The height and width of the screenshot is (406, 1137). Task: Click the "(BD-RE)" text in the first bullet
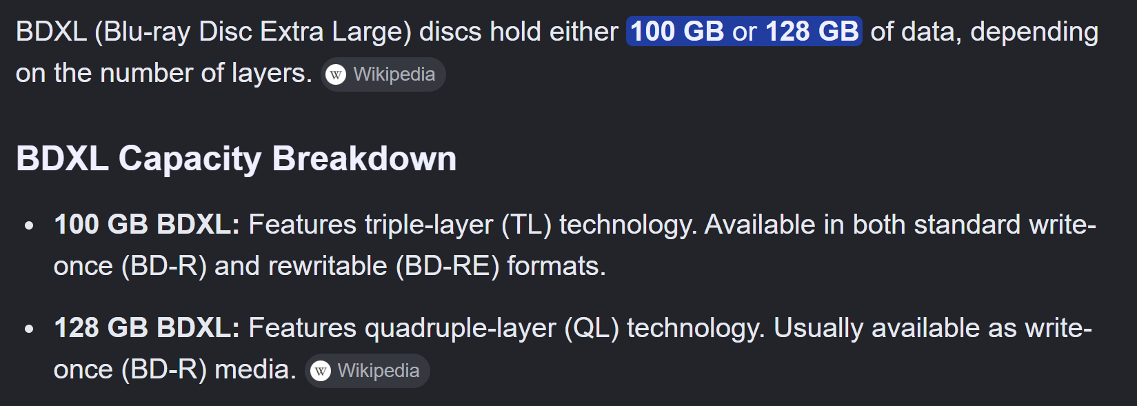click(447, 266)
